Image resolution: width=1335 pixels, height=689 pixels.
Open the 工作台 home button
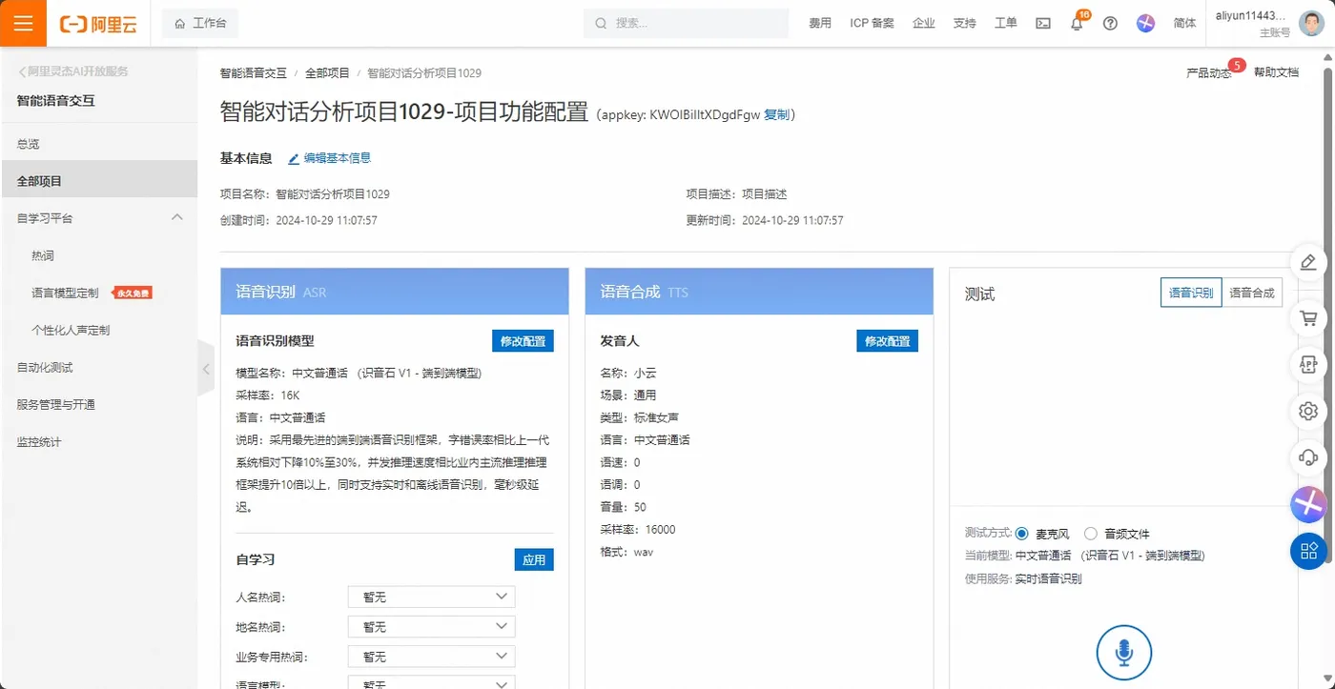tap(200, 24)
